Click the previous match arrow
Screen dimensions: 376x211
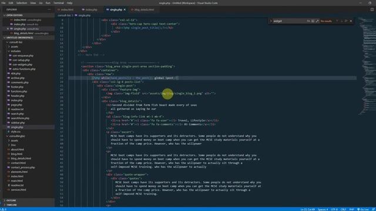click(337, 21)
